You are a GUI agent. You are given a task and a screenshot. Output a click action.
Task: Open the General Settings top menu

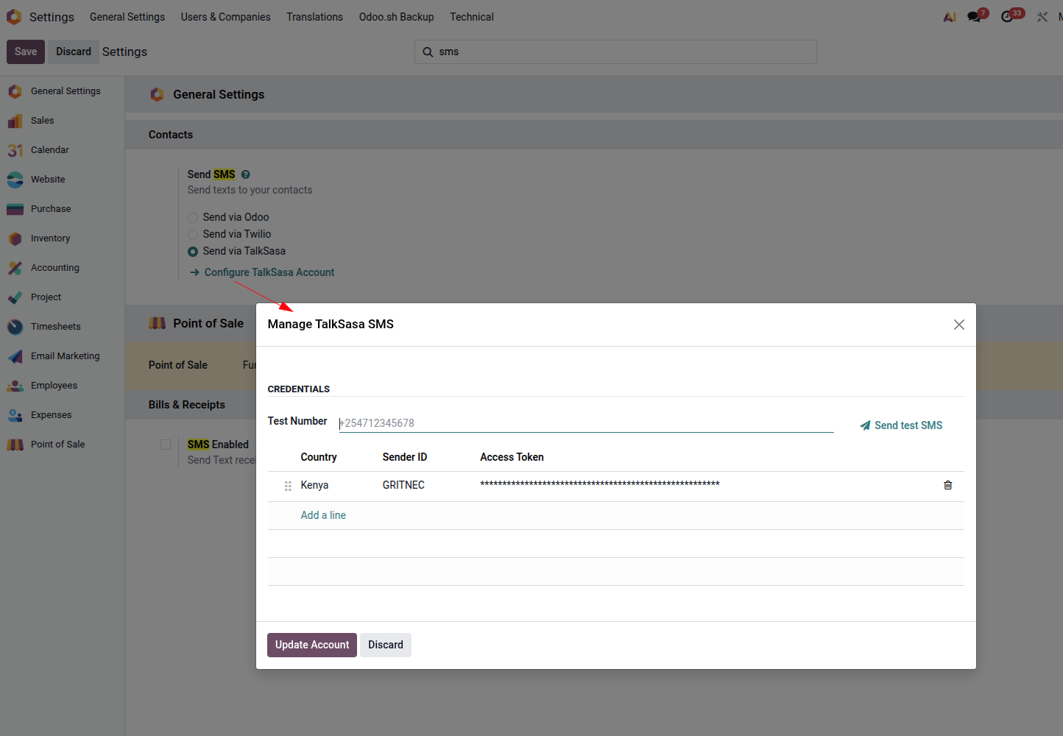pyautogui.click(x=127, y=16)
